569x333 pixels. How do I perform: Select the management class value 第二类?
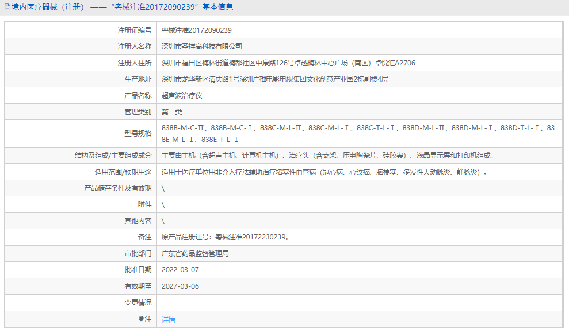[x=171, y=112]
